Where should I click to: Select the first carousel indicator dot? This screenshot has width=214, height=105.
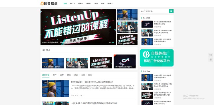pos(109,43)
